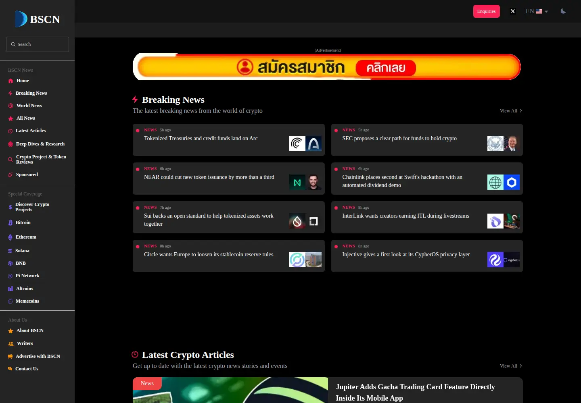Open the Thai advertisement banner
Image resolution: width=581 pixels, height=403 pixels.
coord(327,66)
